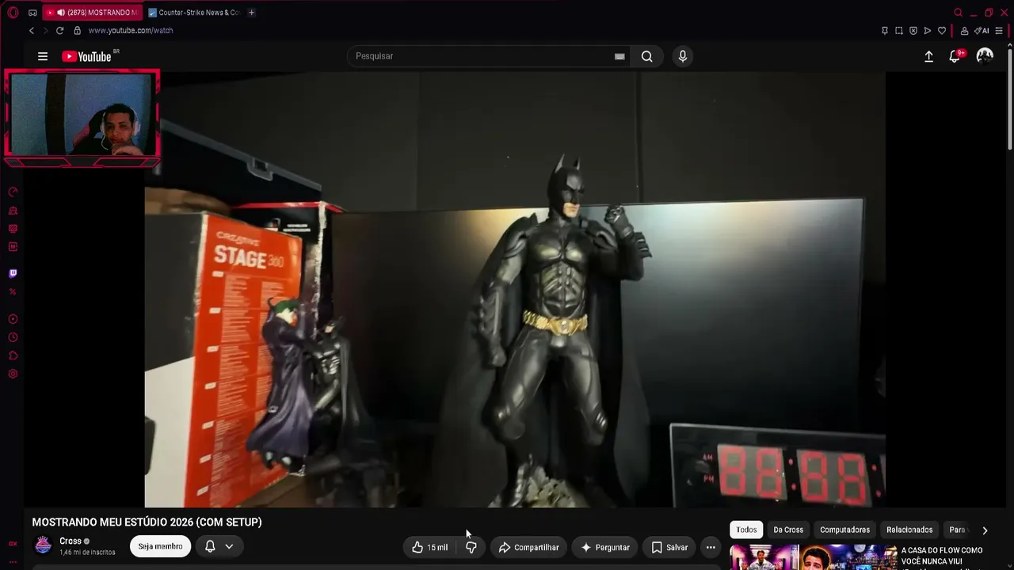Open the sidebar settings gear icon
1014x570 pixels.
pyautogui.click(x=13, y=374)
